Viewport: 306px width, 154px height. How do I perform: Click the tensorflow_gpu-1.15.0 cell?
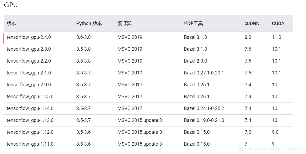click(30, 97)
